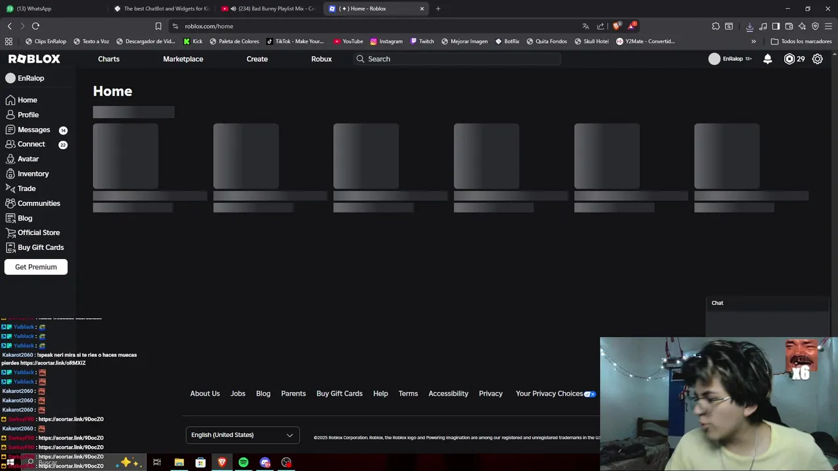Click the share page icon in address bar

[600, 26]
